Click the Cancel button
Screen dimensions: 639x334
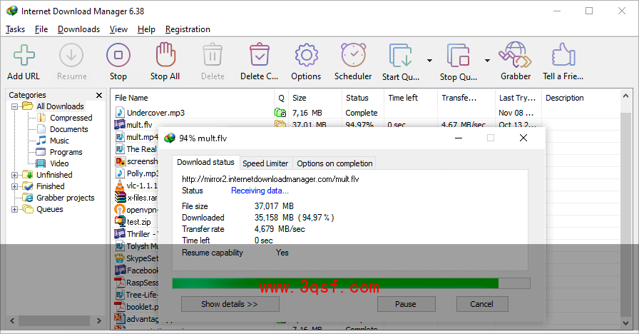(481, 304)
